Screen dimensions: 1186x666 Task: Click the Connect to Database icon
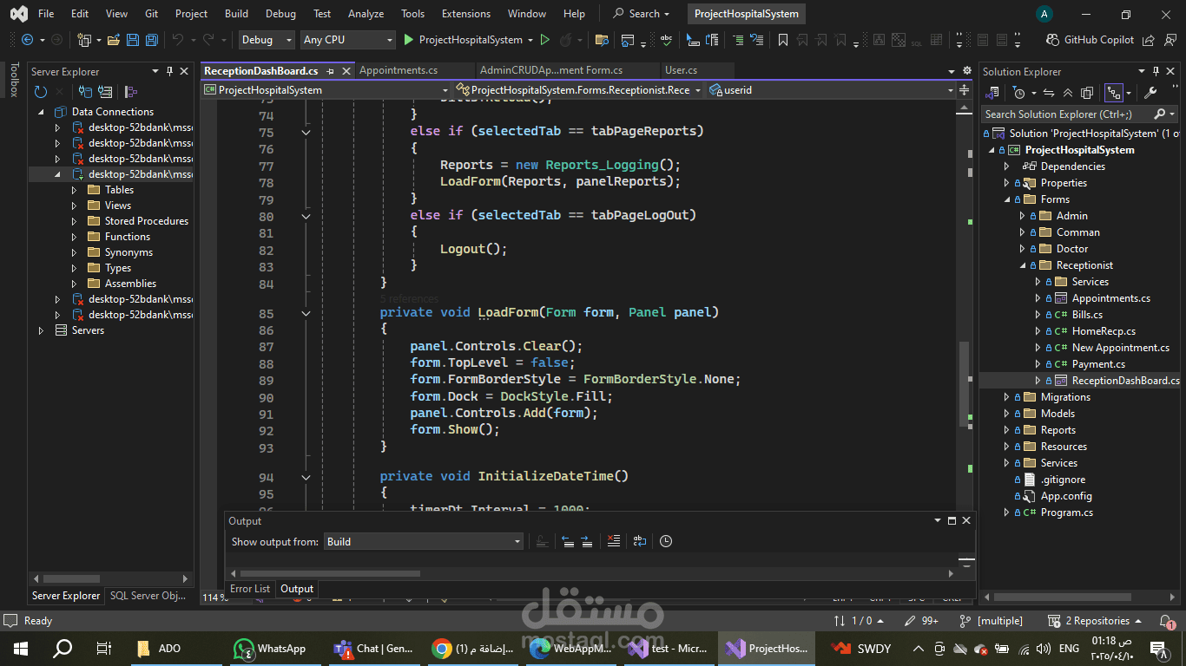coord(86,92)
